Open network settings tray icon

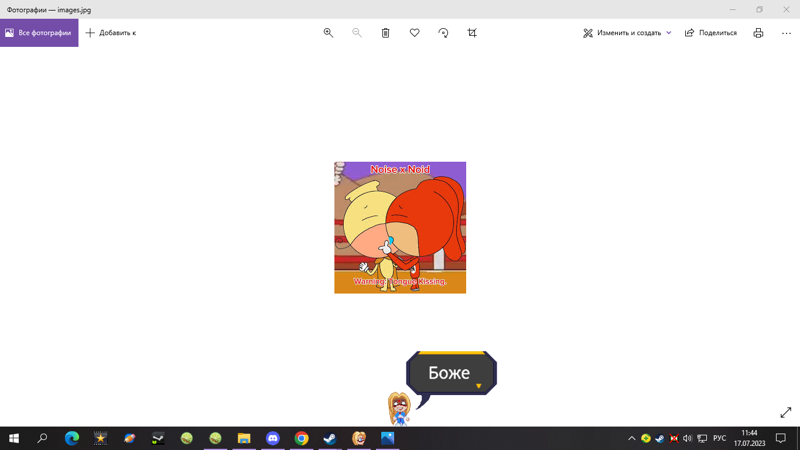pyautogui.click(x=702, y=438)
